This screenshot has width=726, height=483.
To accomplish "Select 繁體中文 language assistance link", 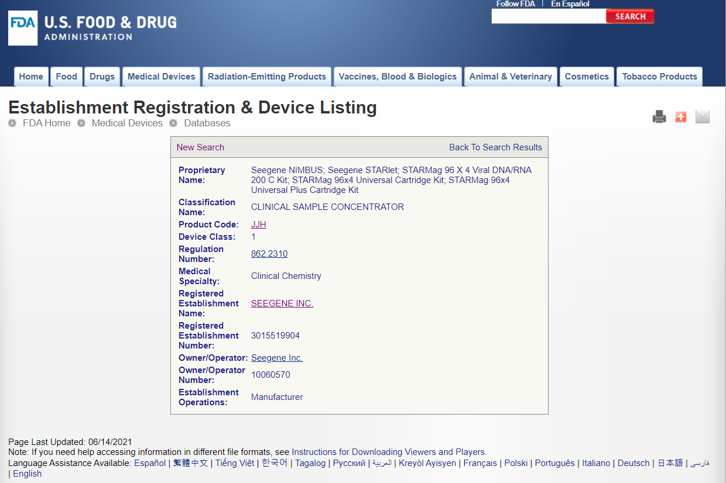I will pos(191,463).
